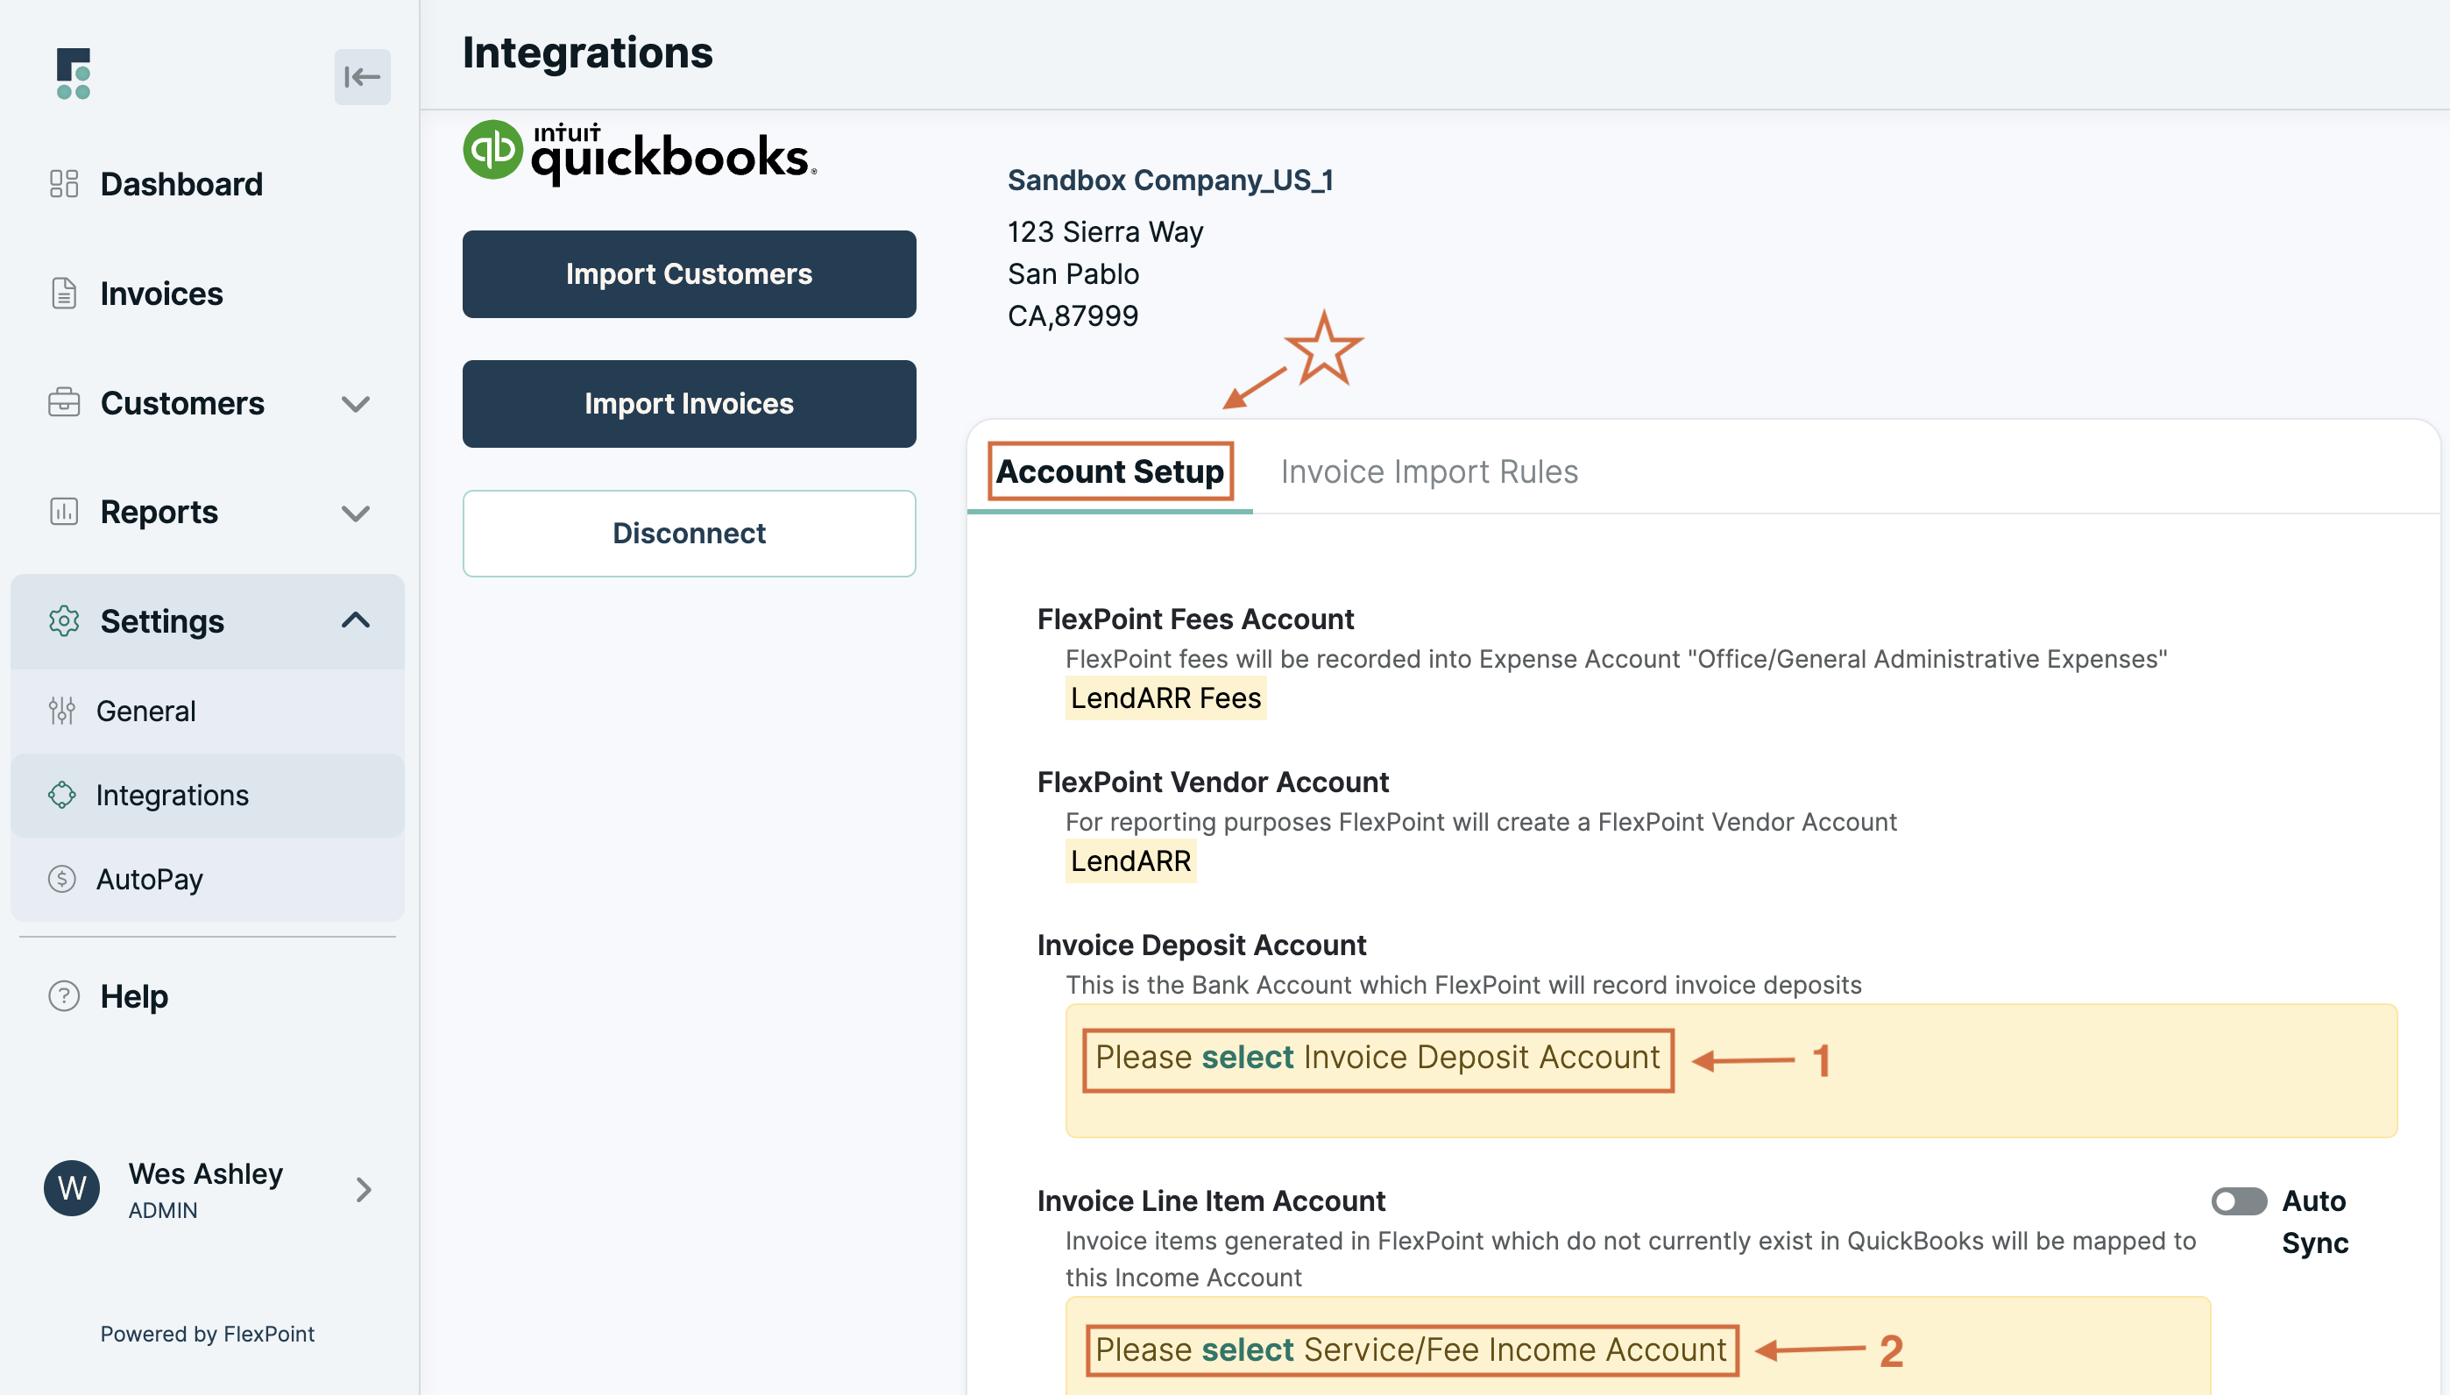
Task: Open General settings via its sliders icon
Action: [x=63, y=710]
